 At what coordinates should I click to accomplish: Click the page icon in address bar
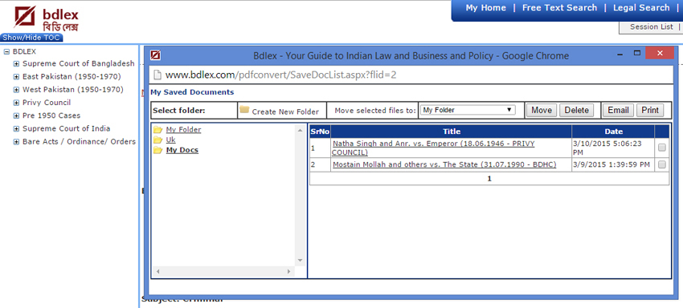157,75
